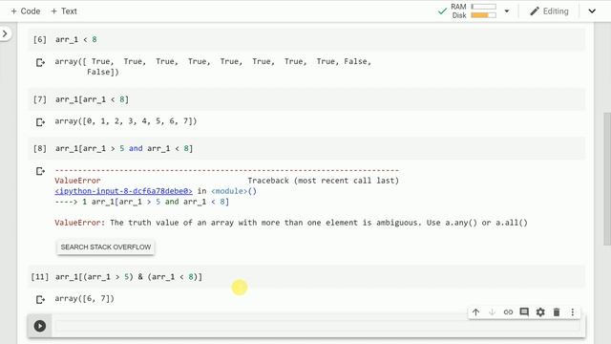Select cell 8 code with 'and' operator
The width and height of the screenshot is (611, 344).
[x=124, y=149]
